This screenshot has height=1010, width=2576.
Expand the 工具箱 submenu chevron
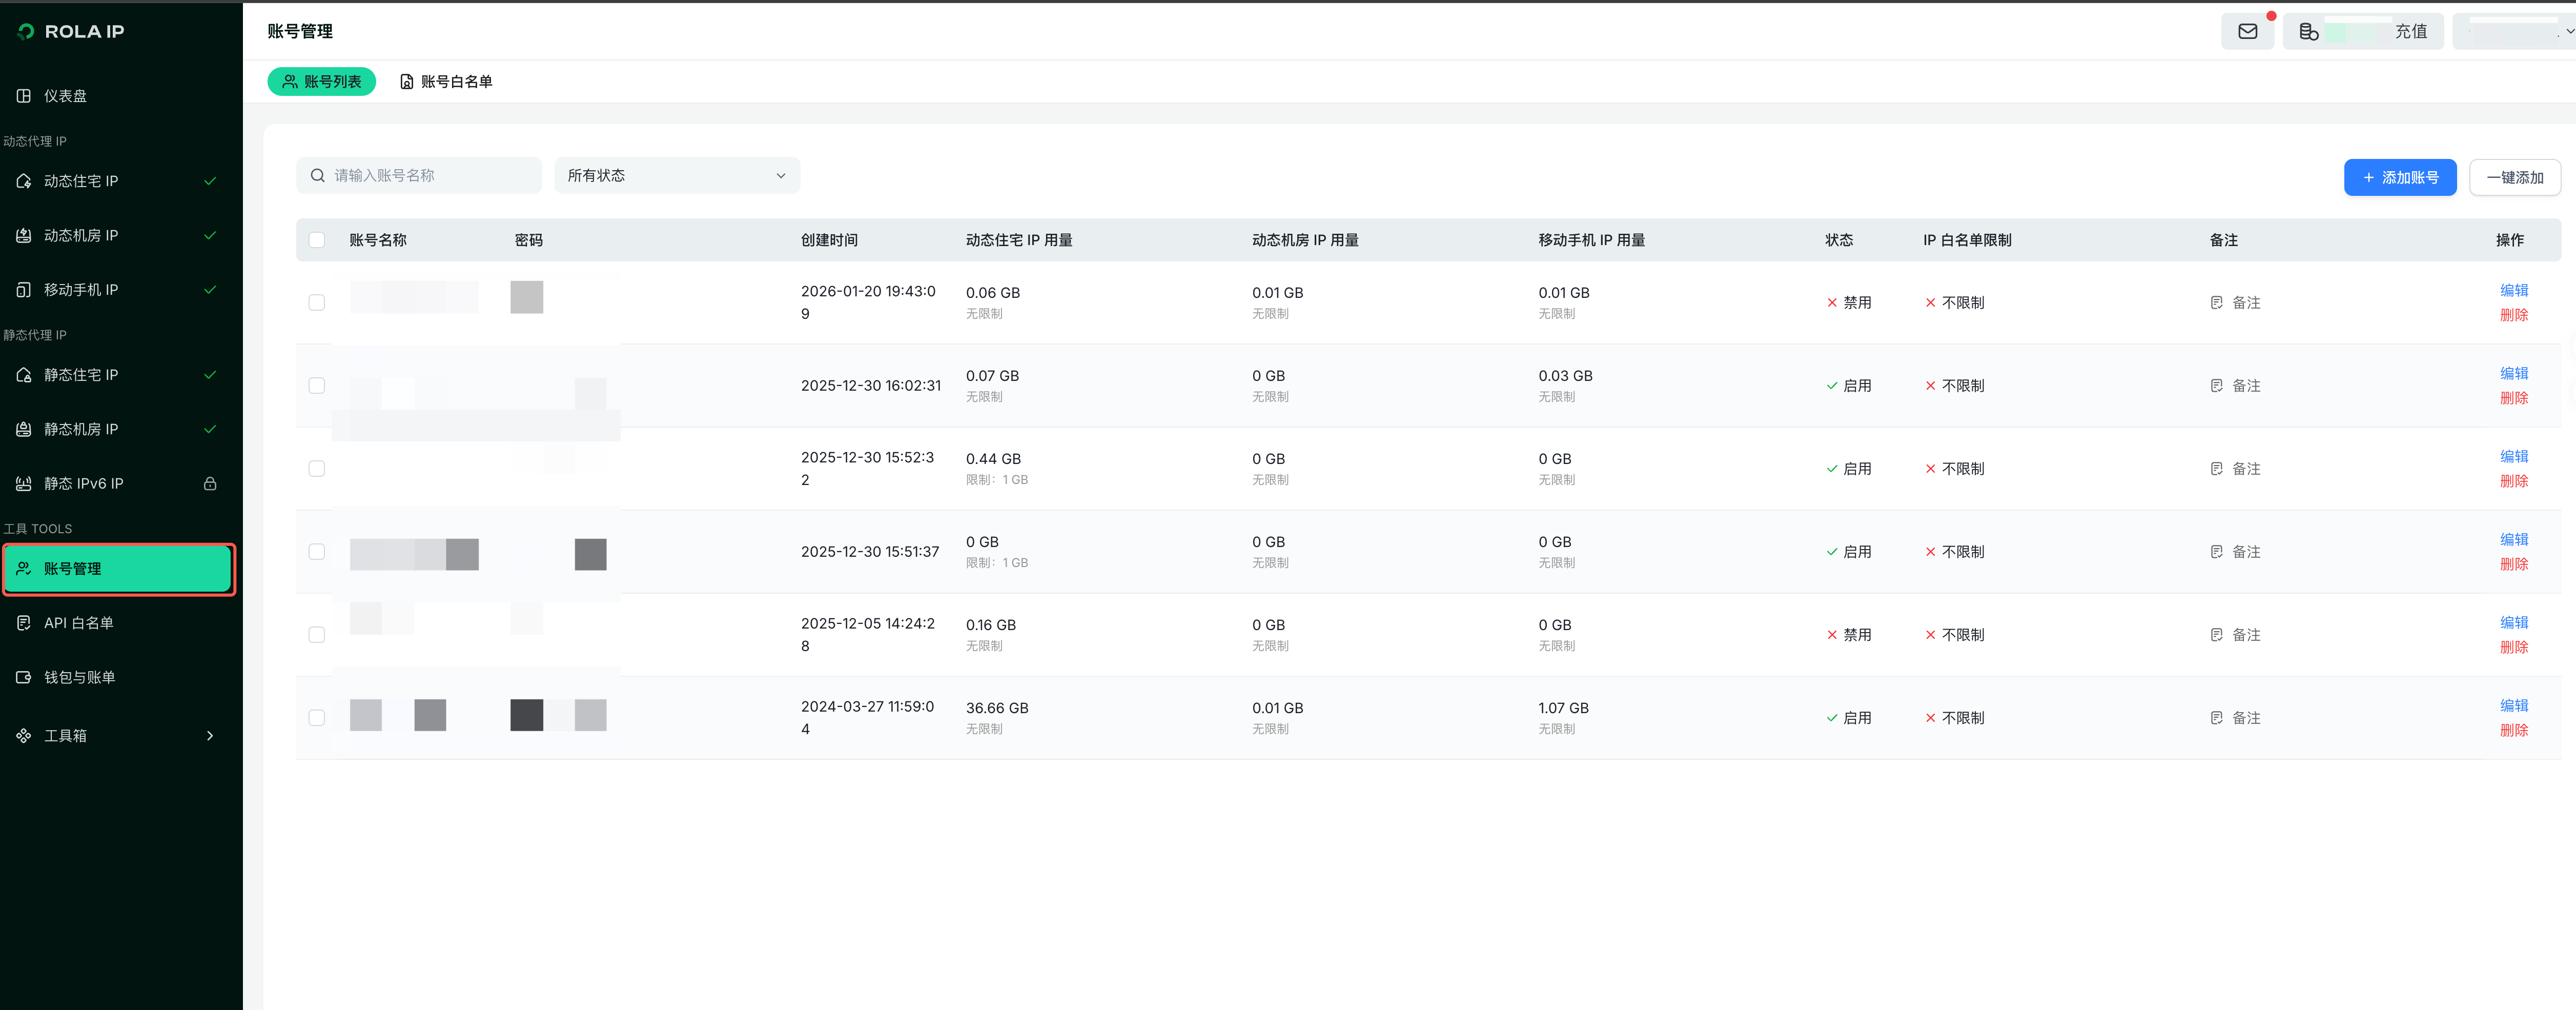(210, 736)
